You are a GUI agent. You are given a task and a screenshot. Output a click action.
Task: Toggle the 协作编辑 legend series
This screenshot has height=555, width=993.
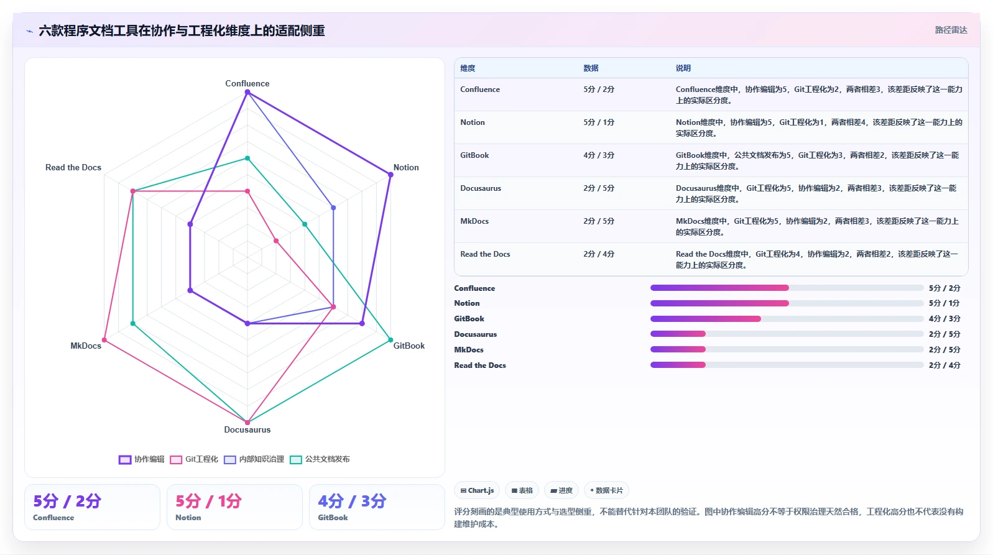tap(142, 459)
